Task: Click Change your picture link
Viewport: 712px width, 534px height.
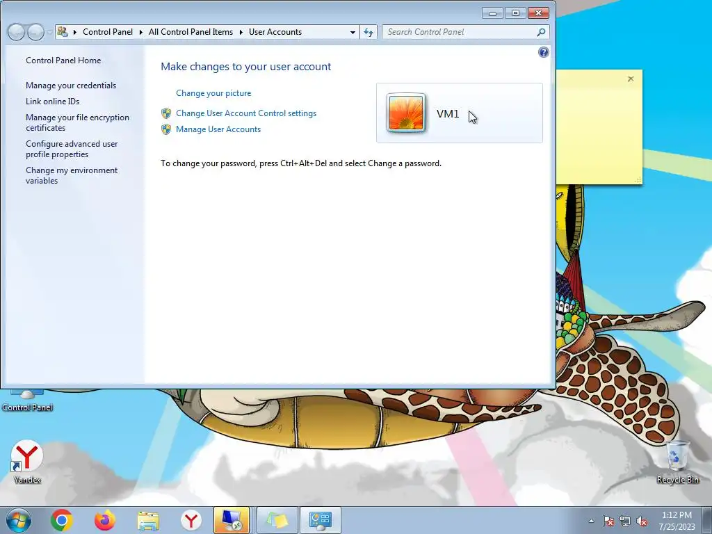Action: [213, 93]
